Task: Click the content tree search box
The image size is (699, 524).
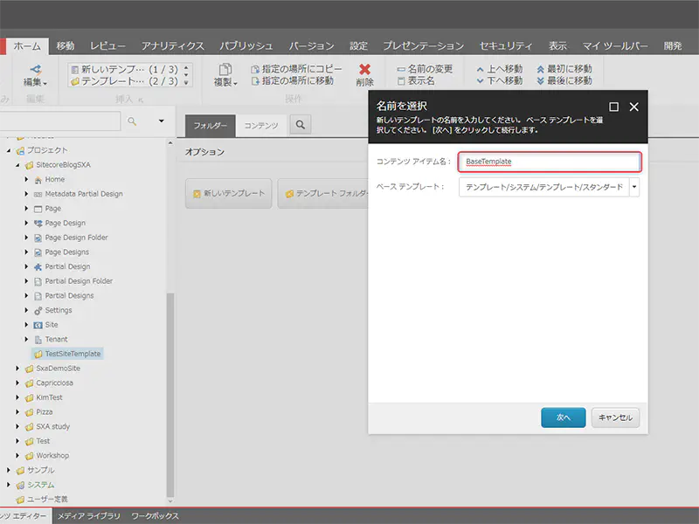Action: [x=59, y=121]
